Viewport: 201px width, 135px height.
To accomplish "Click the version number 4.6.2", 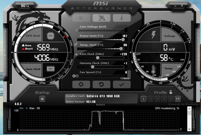I will (x=18, y=104).
